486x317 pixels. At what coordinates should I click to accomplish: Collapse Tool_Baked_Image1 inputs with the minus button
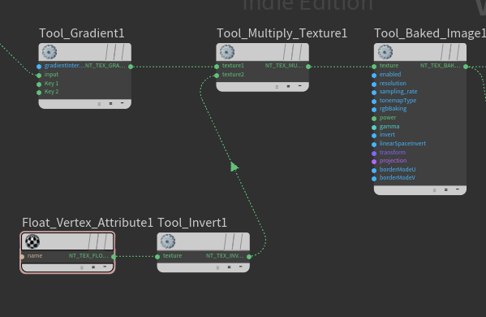click(x=458, y=189)
